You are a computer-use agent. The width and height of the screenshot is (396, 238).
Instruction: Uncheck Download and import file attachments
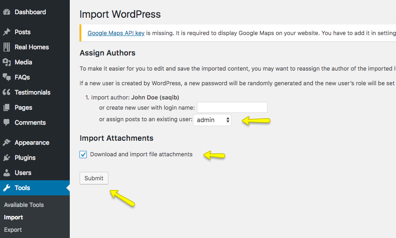pyautogui.click(x=83, y=155)
